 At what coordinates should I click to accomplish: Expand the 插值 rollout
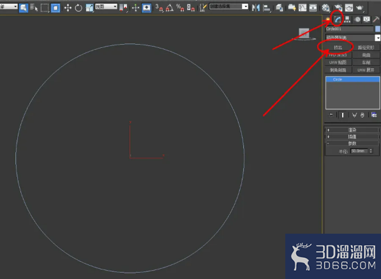coord(352,137)
